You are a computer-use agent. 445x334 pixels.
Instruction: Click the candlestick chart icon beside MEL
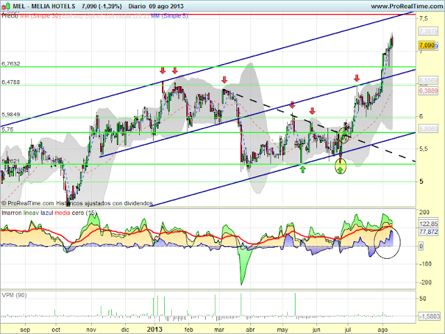tap(6, 6)
